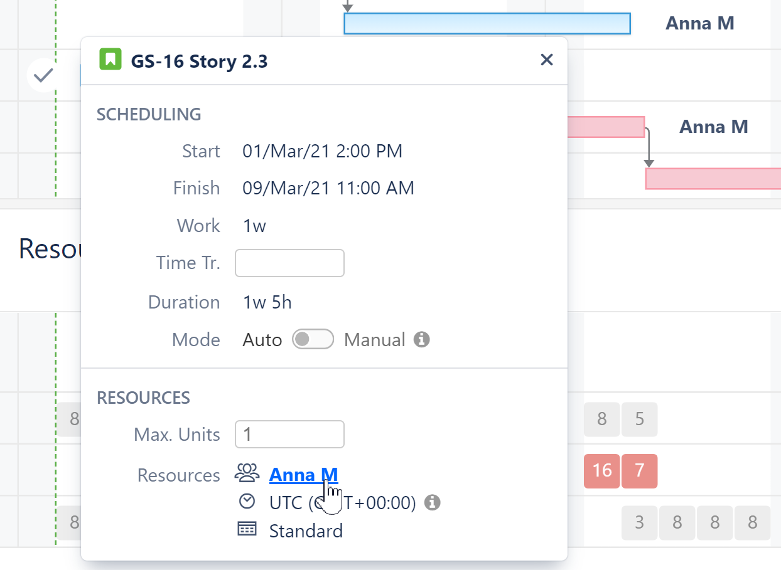Open the Anna M resource link
Screen dimensions: 781x570
click(x=303, y=475)
